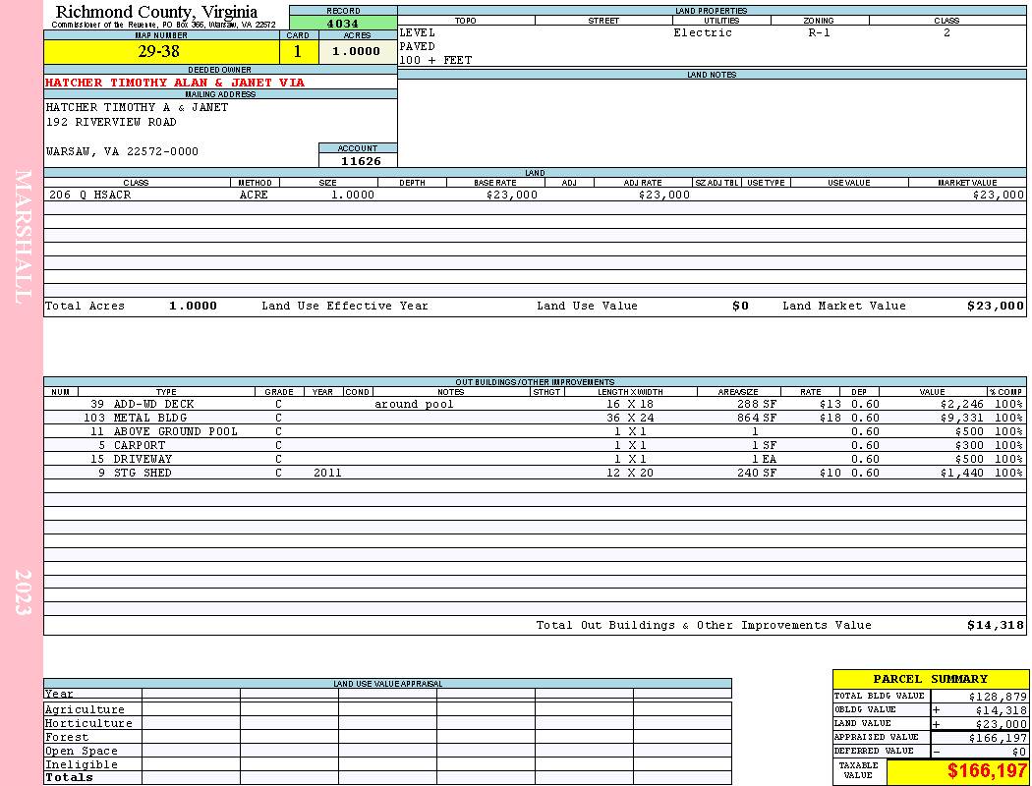The height and width of the screenshot is (786, 1032).
Task: Click deck value $2,246
Action: [961, 404]
